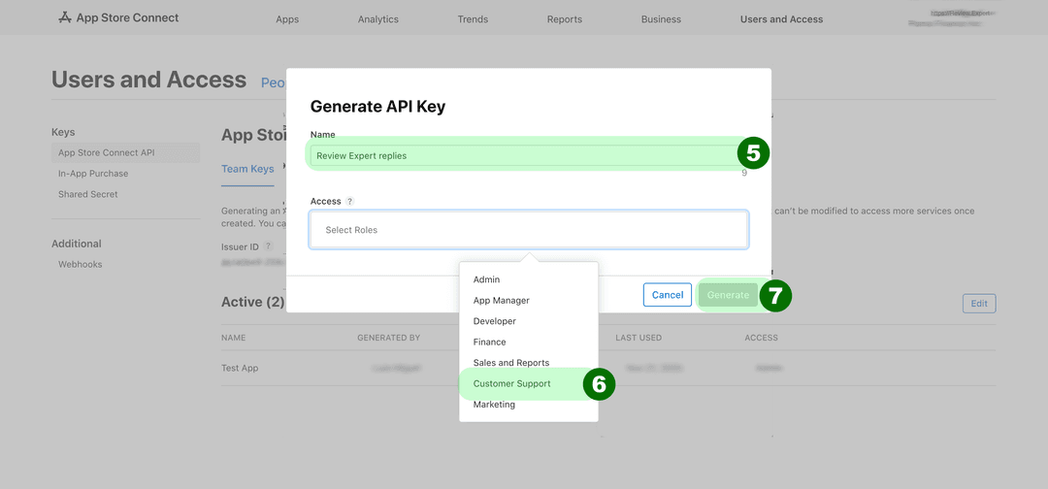Open In-App Purchase keys
The height and width of the screenshot is (489, 1048).
[93, 174]
